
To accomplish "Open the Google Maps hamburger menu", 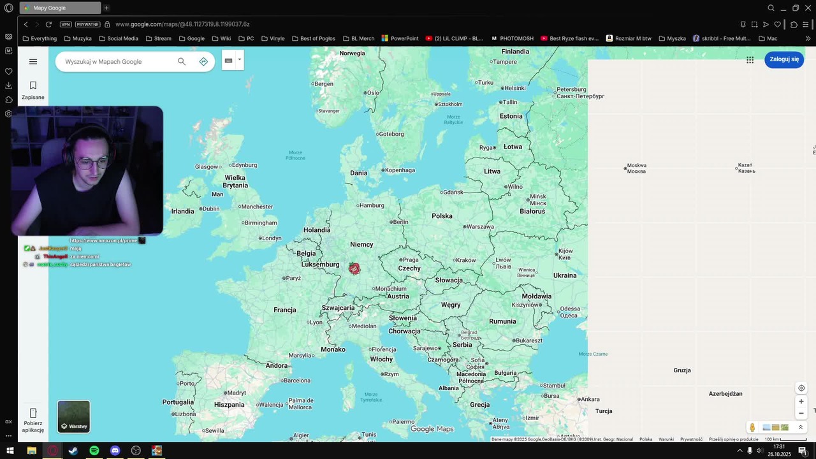I will click(x=33, y=62).
